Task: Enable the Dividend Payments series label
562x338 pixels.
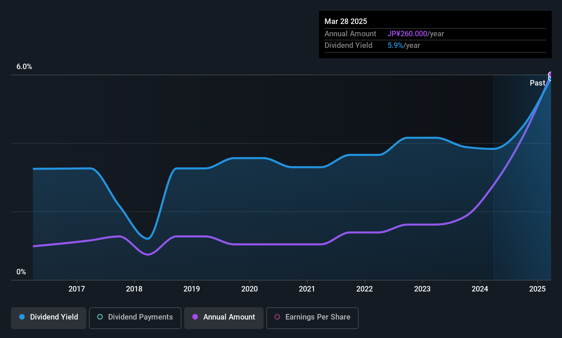Action: point(140,317)
